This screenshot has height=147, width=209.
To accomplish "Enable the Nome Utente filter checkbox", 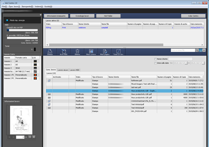I will click(156, 59).
